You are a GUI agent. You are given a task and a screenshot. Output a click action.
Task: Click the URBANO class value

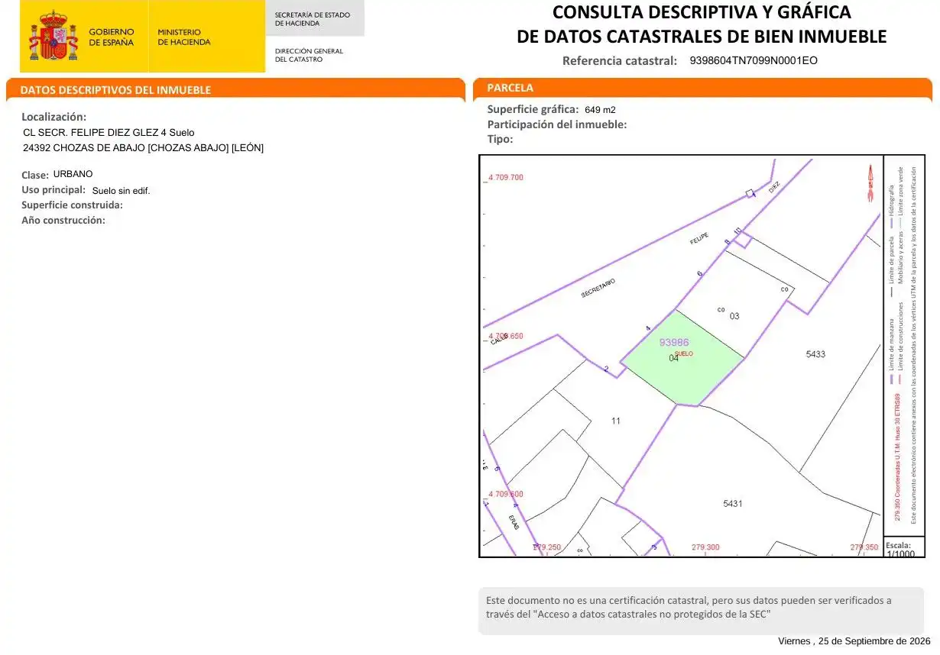click(73, 174)
